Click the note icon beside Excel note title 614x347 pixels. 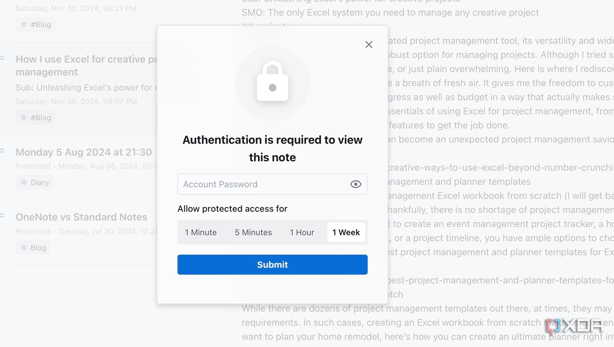click(x=2, y=58)
